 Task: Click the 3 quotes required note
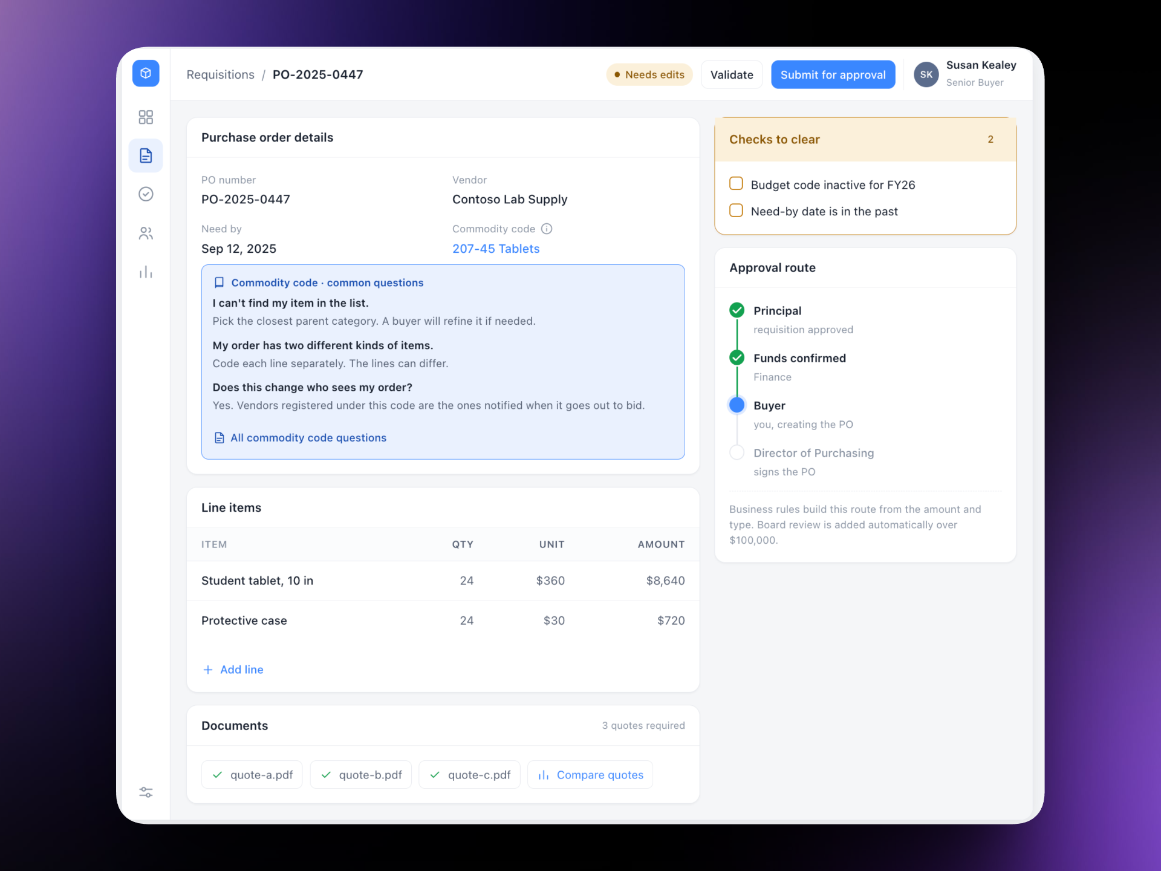[643, 725]
